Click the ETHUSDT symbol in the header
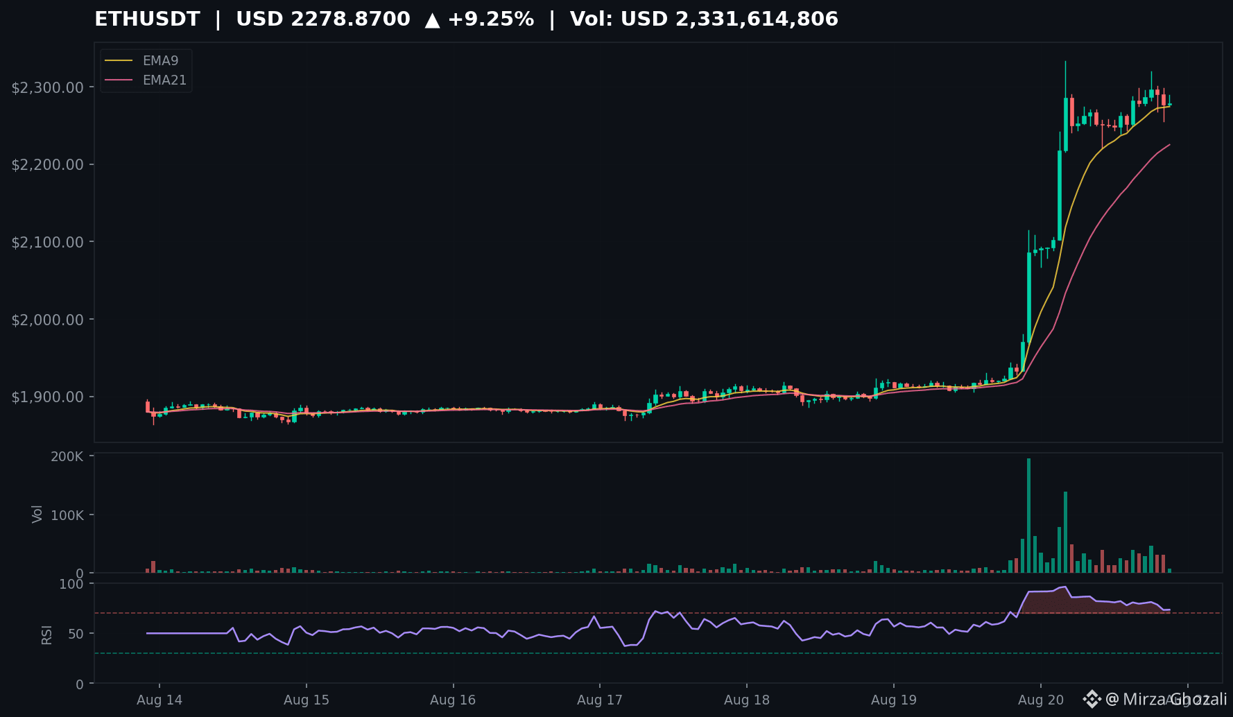Image resolution: width=1233 pixels, height=717 pixels. click(x=147, y=19)
